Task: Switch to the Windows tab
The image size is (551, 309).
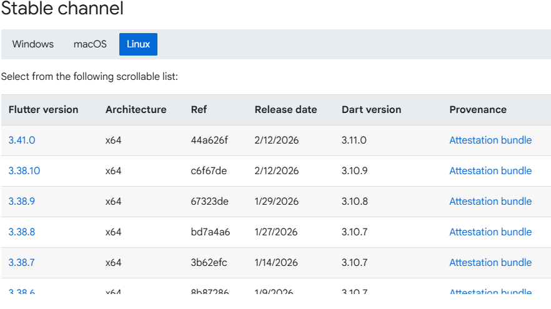Action: pos(33,44)
